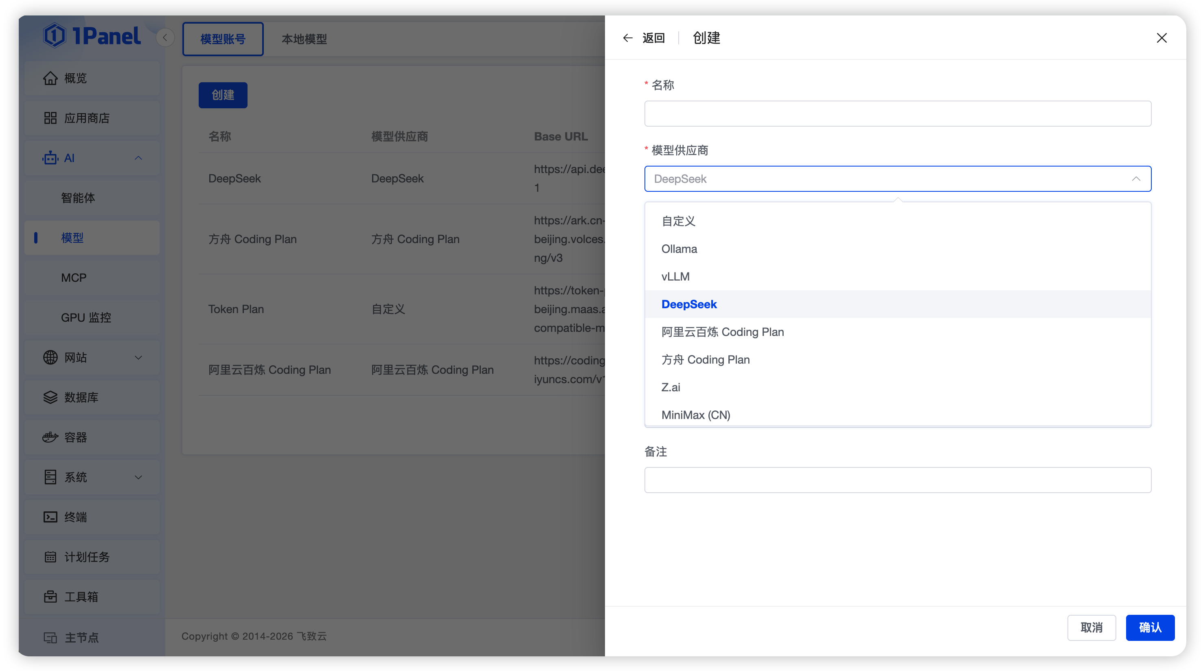This screenshot has width=1201, height=671.
Task: Choose DeepSeek from the provider list
Action: (x=897, y=304)
